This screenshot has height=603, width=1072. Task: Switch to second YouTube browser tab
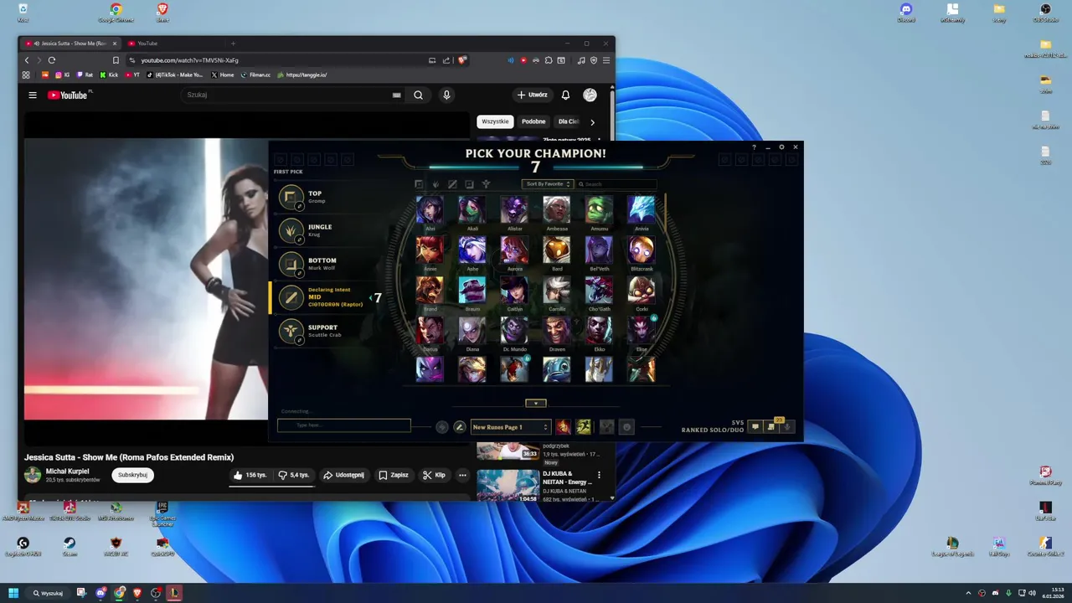tap(173, 44)
